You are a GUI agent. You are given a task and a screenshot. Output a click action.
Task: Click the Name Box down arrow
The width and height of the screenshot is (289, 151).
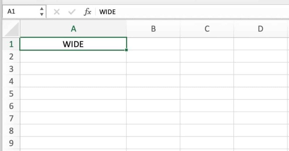(42, 14)
